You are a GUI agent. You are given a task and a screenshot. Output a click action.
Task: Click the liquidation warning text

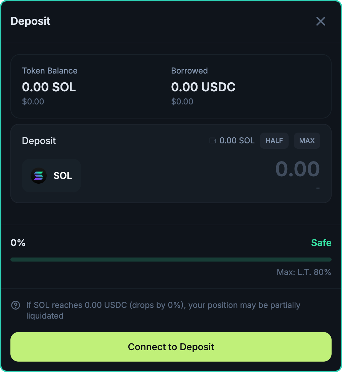click(163, 310)
